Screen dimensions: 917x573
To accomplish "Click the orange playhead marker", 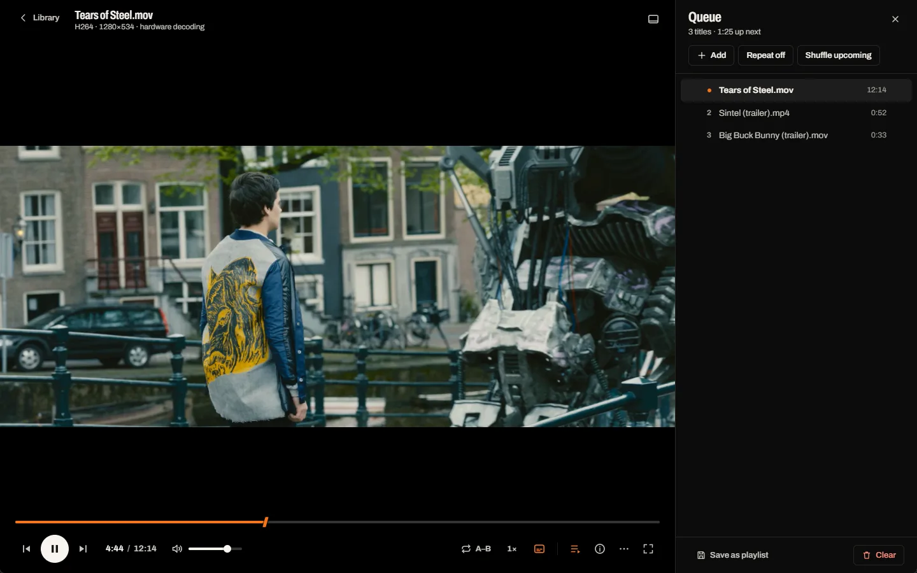I will click(266, 522).
